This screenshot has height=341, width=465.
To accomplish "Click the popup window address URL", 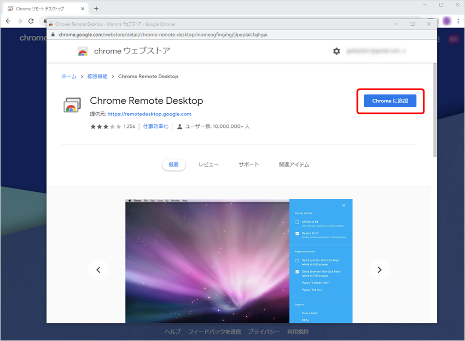I will 163,34.
